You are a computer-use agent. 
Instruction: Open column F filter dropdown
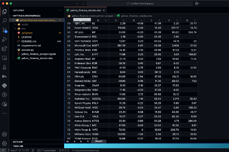(x=177, y=21)
